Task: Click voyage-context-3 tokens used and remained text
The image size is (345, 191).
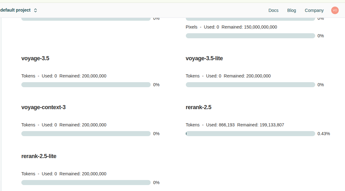Action: coord(64,125)
